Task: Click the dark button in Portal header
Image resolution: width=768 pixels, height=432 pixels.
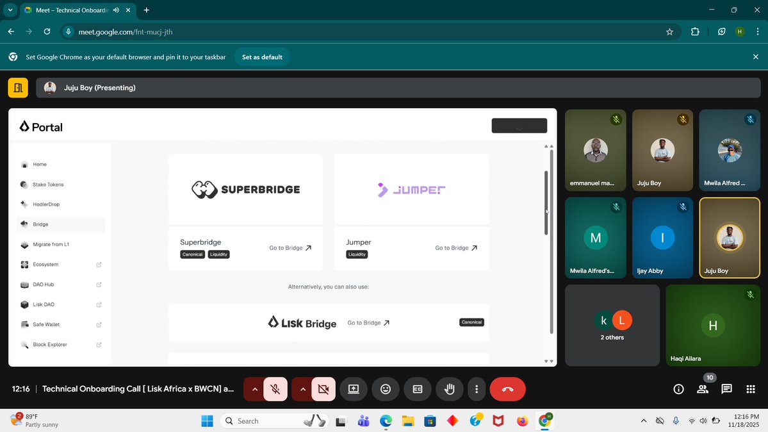Action: pos(519,126)
